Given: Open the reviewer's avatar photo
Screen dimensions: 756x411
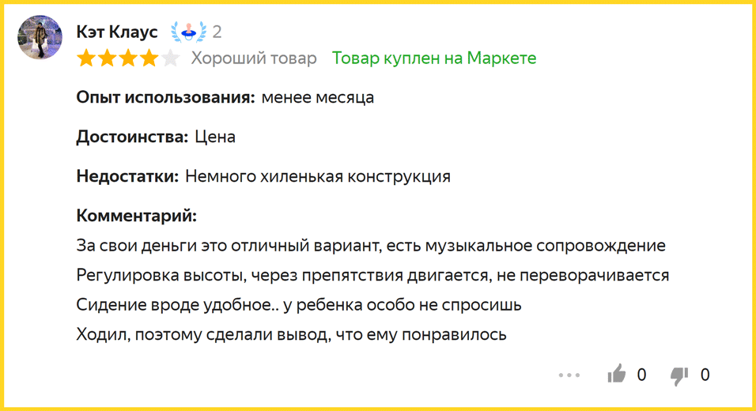Looking at the screenshot, I should click(x=40, y=38).
